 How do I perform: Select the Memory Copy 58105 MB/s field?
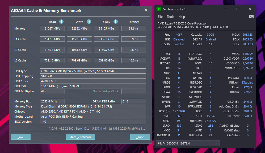(x=107, y=28)
